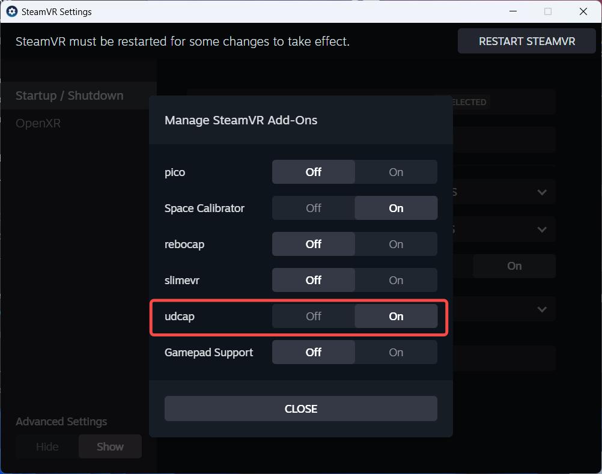Screen dimensions: 602x474
Task: Expand the first dropdown chevron behind the dialog
Action: point(542,192)
